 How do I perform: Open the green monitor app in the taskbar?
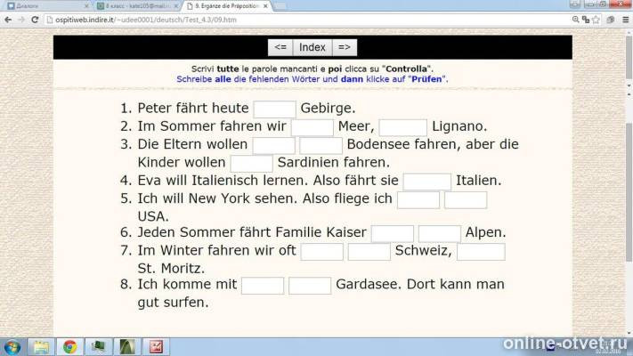click(98, 347)
